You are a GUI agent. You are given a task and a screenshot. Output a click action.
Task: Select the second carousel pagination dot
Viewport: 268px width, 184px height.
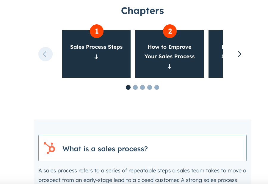[135, 87]
